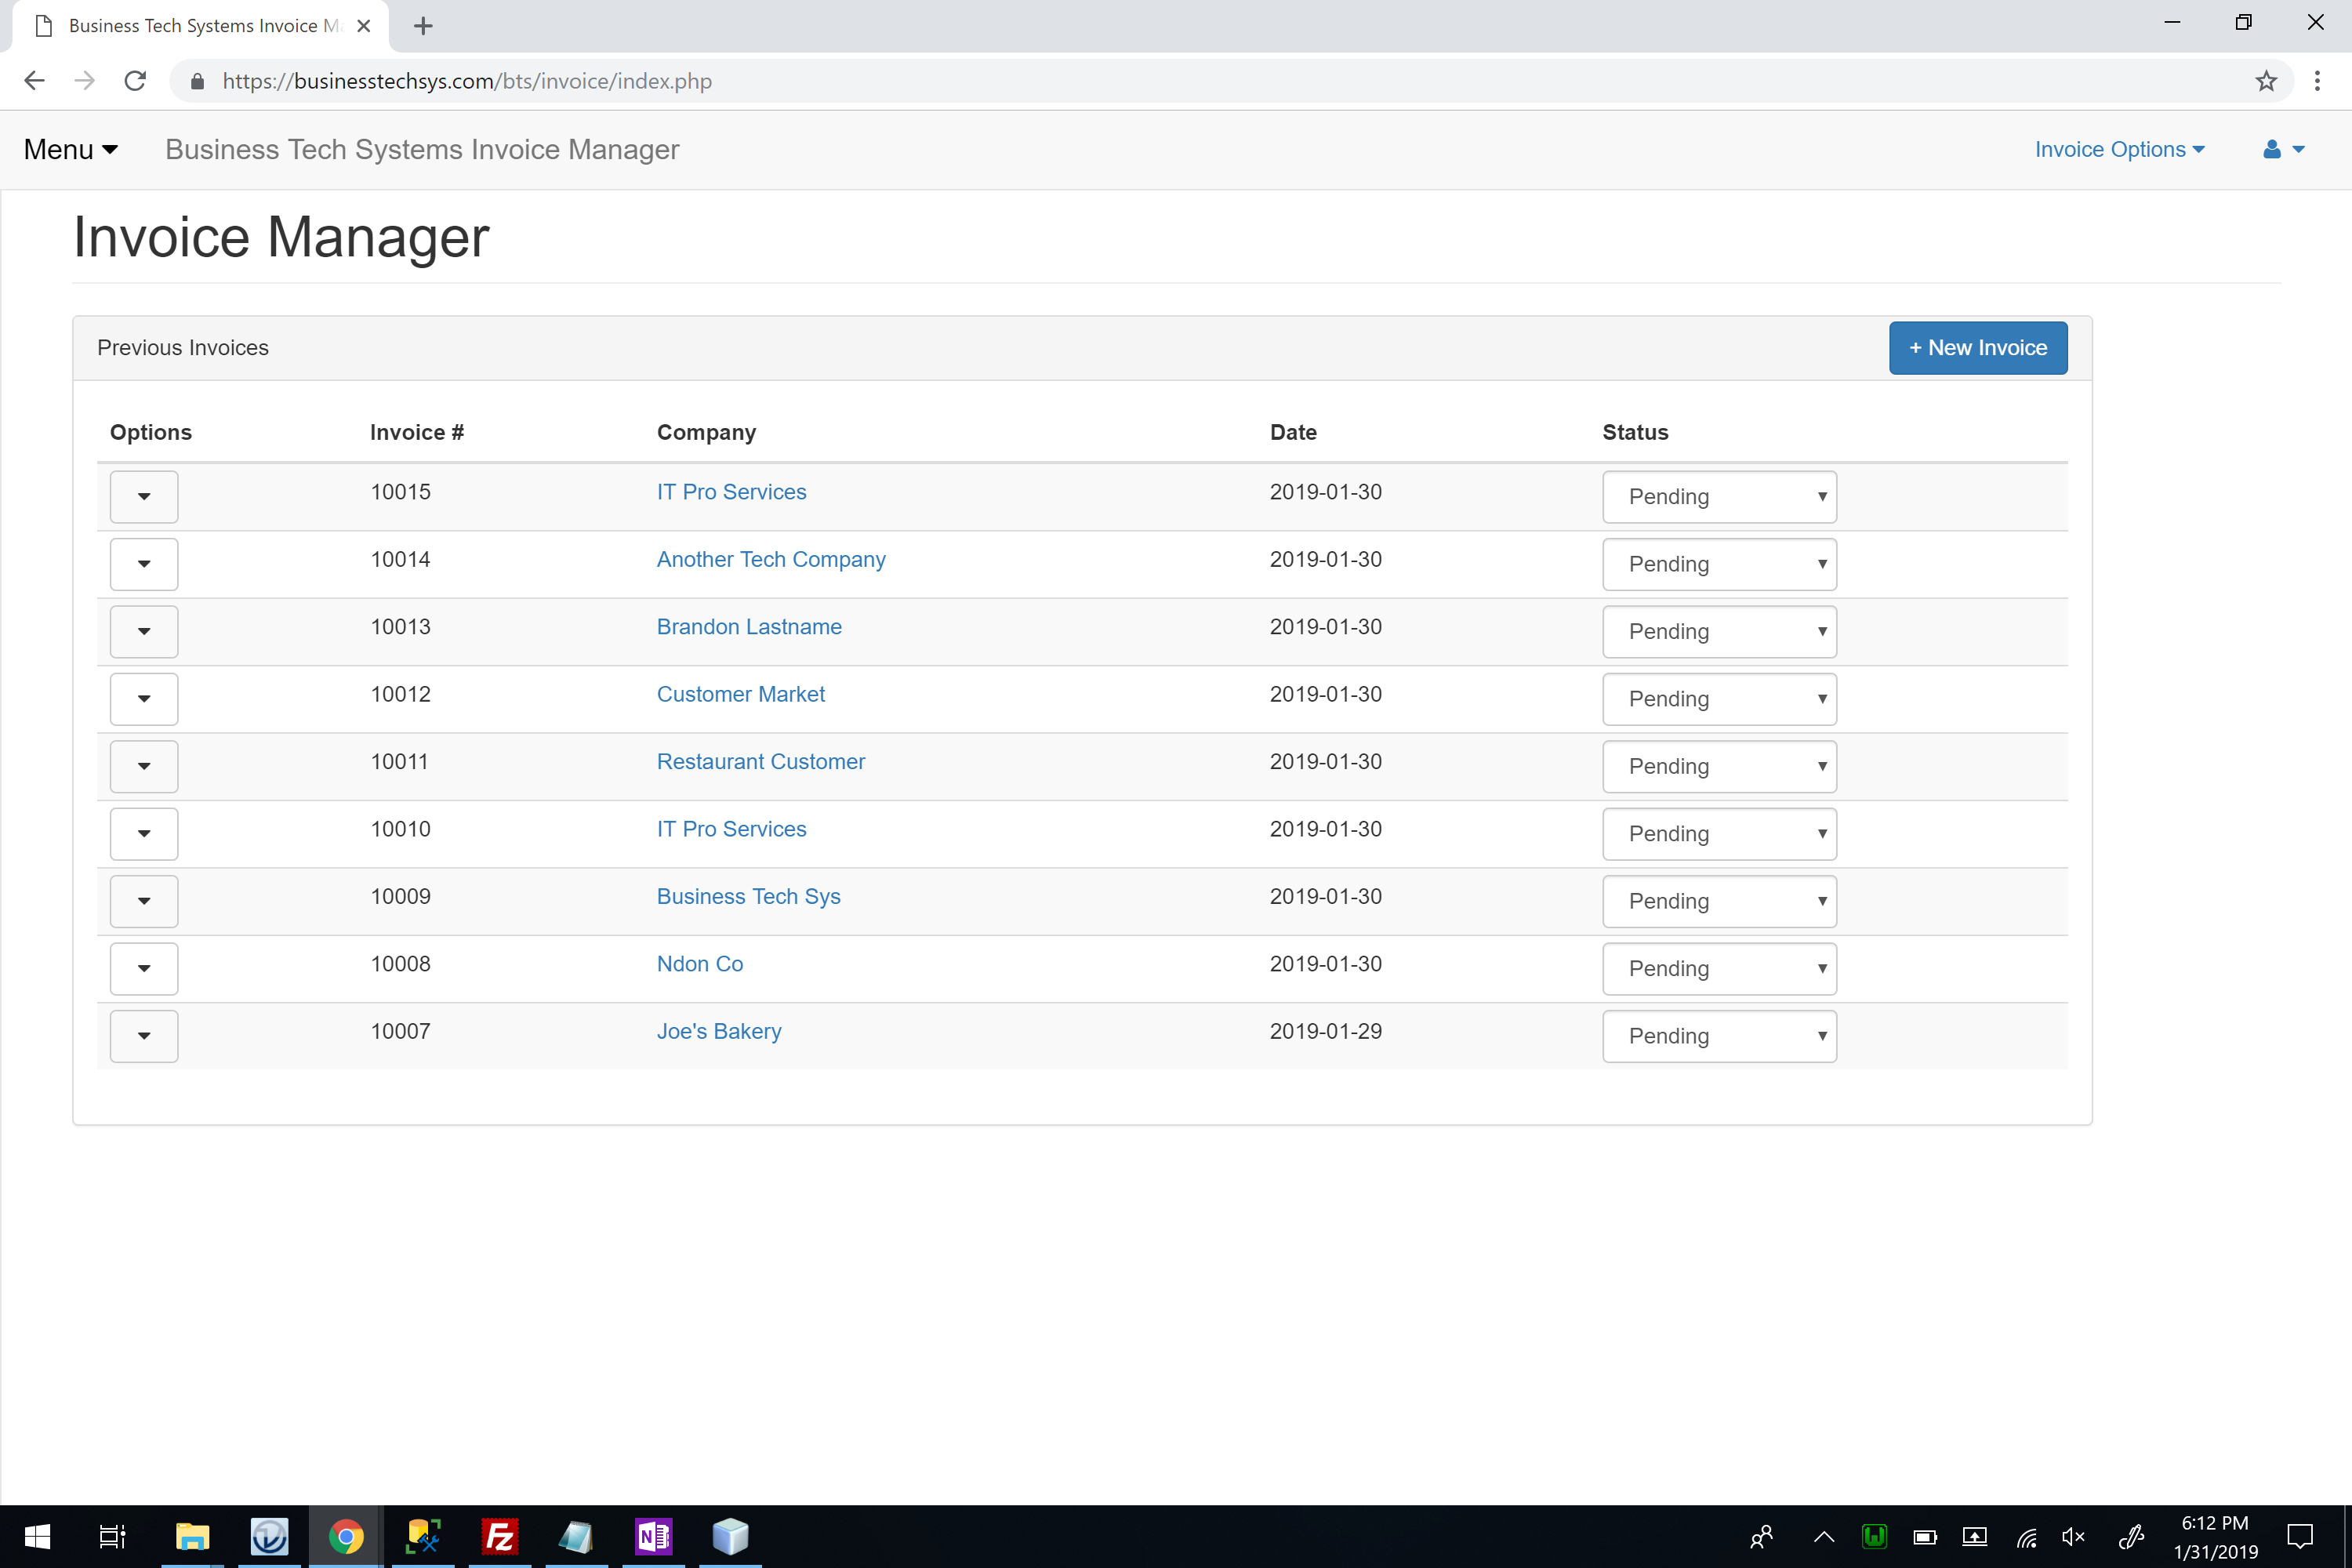
Task: Create a new invoice
Action: tap(1977, 348)
